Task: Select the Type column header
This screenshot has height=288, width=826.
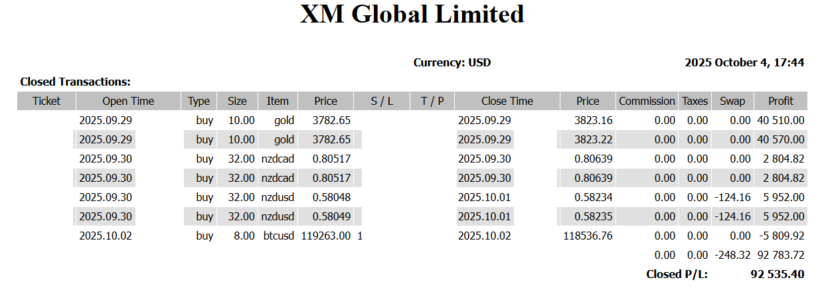Action: pos(199,101)
